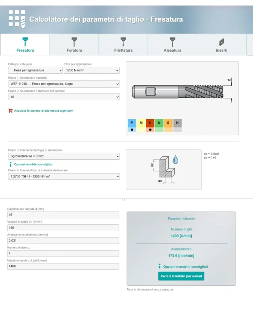Click the calculator grid logo in header

click(x=17, y=19)
